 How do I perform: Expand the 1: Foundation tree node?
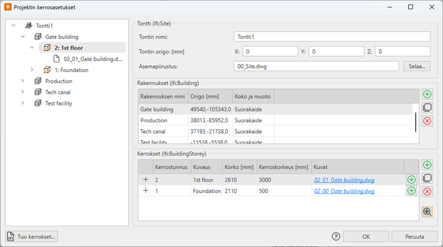(x=32, y=70)
